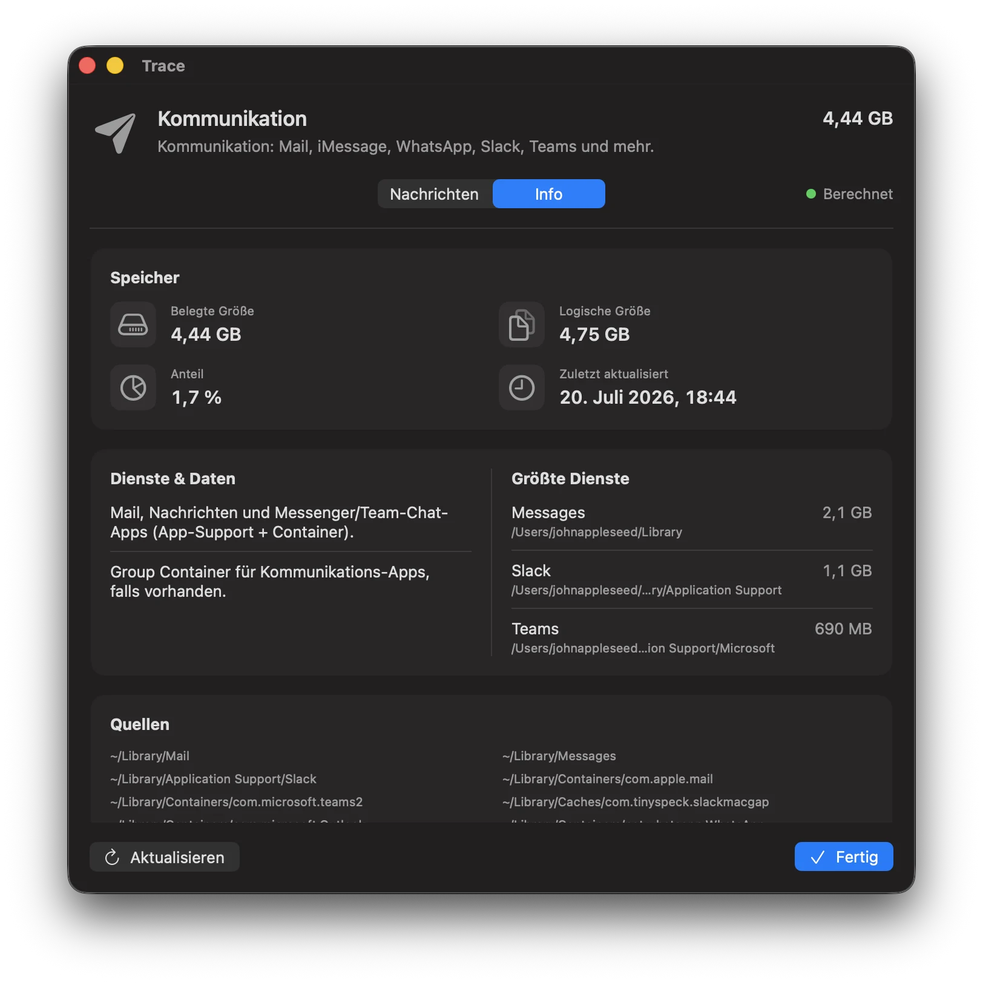
Task: Click the subtitle listing Mail, iMessage, WhatsApp
Action: click(406, 146)
